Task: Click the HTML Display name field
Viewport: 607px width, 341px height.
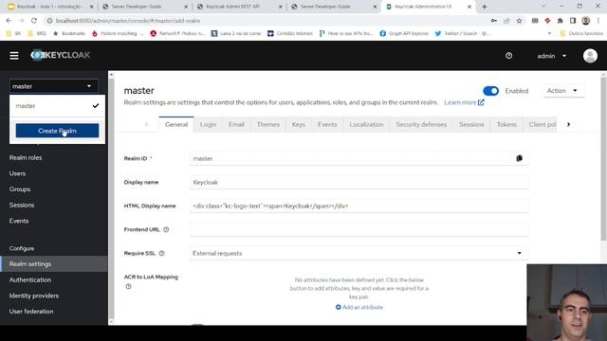Action: tap(359, 206)
